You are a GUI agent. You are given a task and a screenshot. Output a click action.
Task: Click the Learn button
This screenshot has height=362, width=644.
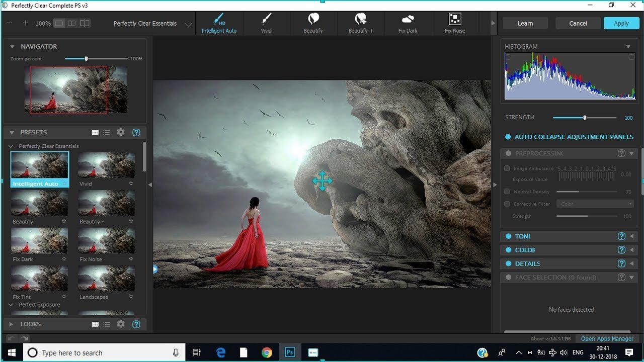(x=525, y=23)
